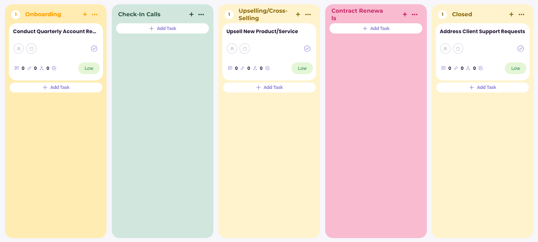Open Check-In Calls column ellipsis menu
Viewport: 538px width, 242px height.
pos(201,14)
